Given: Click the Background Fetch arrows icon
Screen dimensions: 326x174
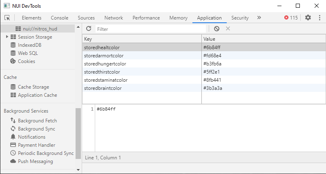Looking at the screenshot, I should [13, 120].
